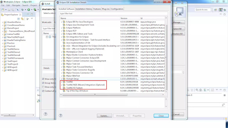
Task: Select the NewTestNGProject project
Action: [16, 37]
